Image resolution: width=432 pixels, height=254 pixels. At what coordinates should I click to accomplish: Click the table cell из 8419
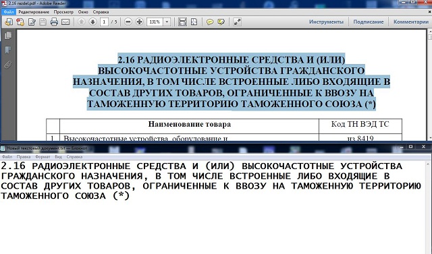tap(360, 138)
